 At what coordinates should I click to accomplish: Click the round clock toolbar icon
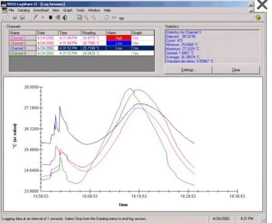coord(107,18)
